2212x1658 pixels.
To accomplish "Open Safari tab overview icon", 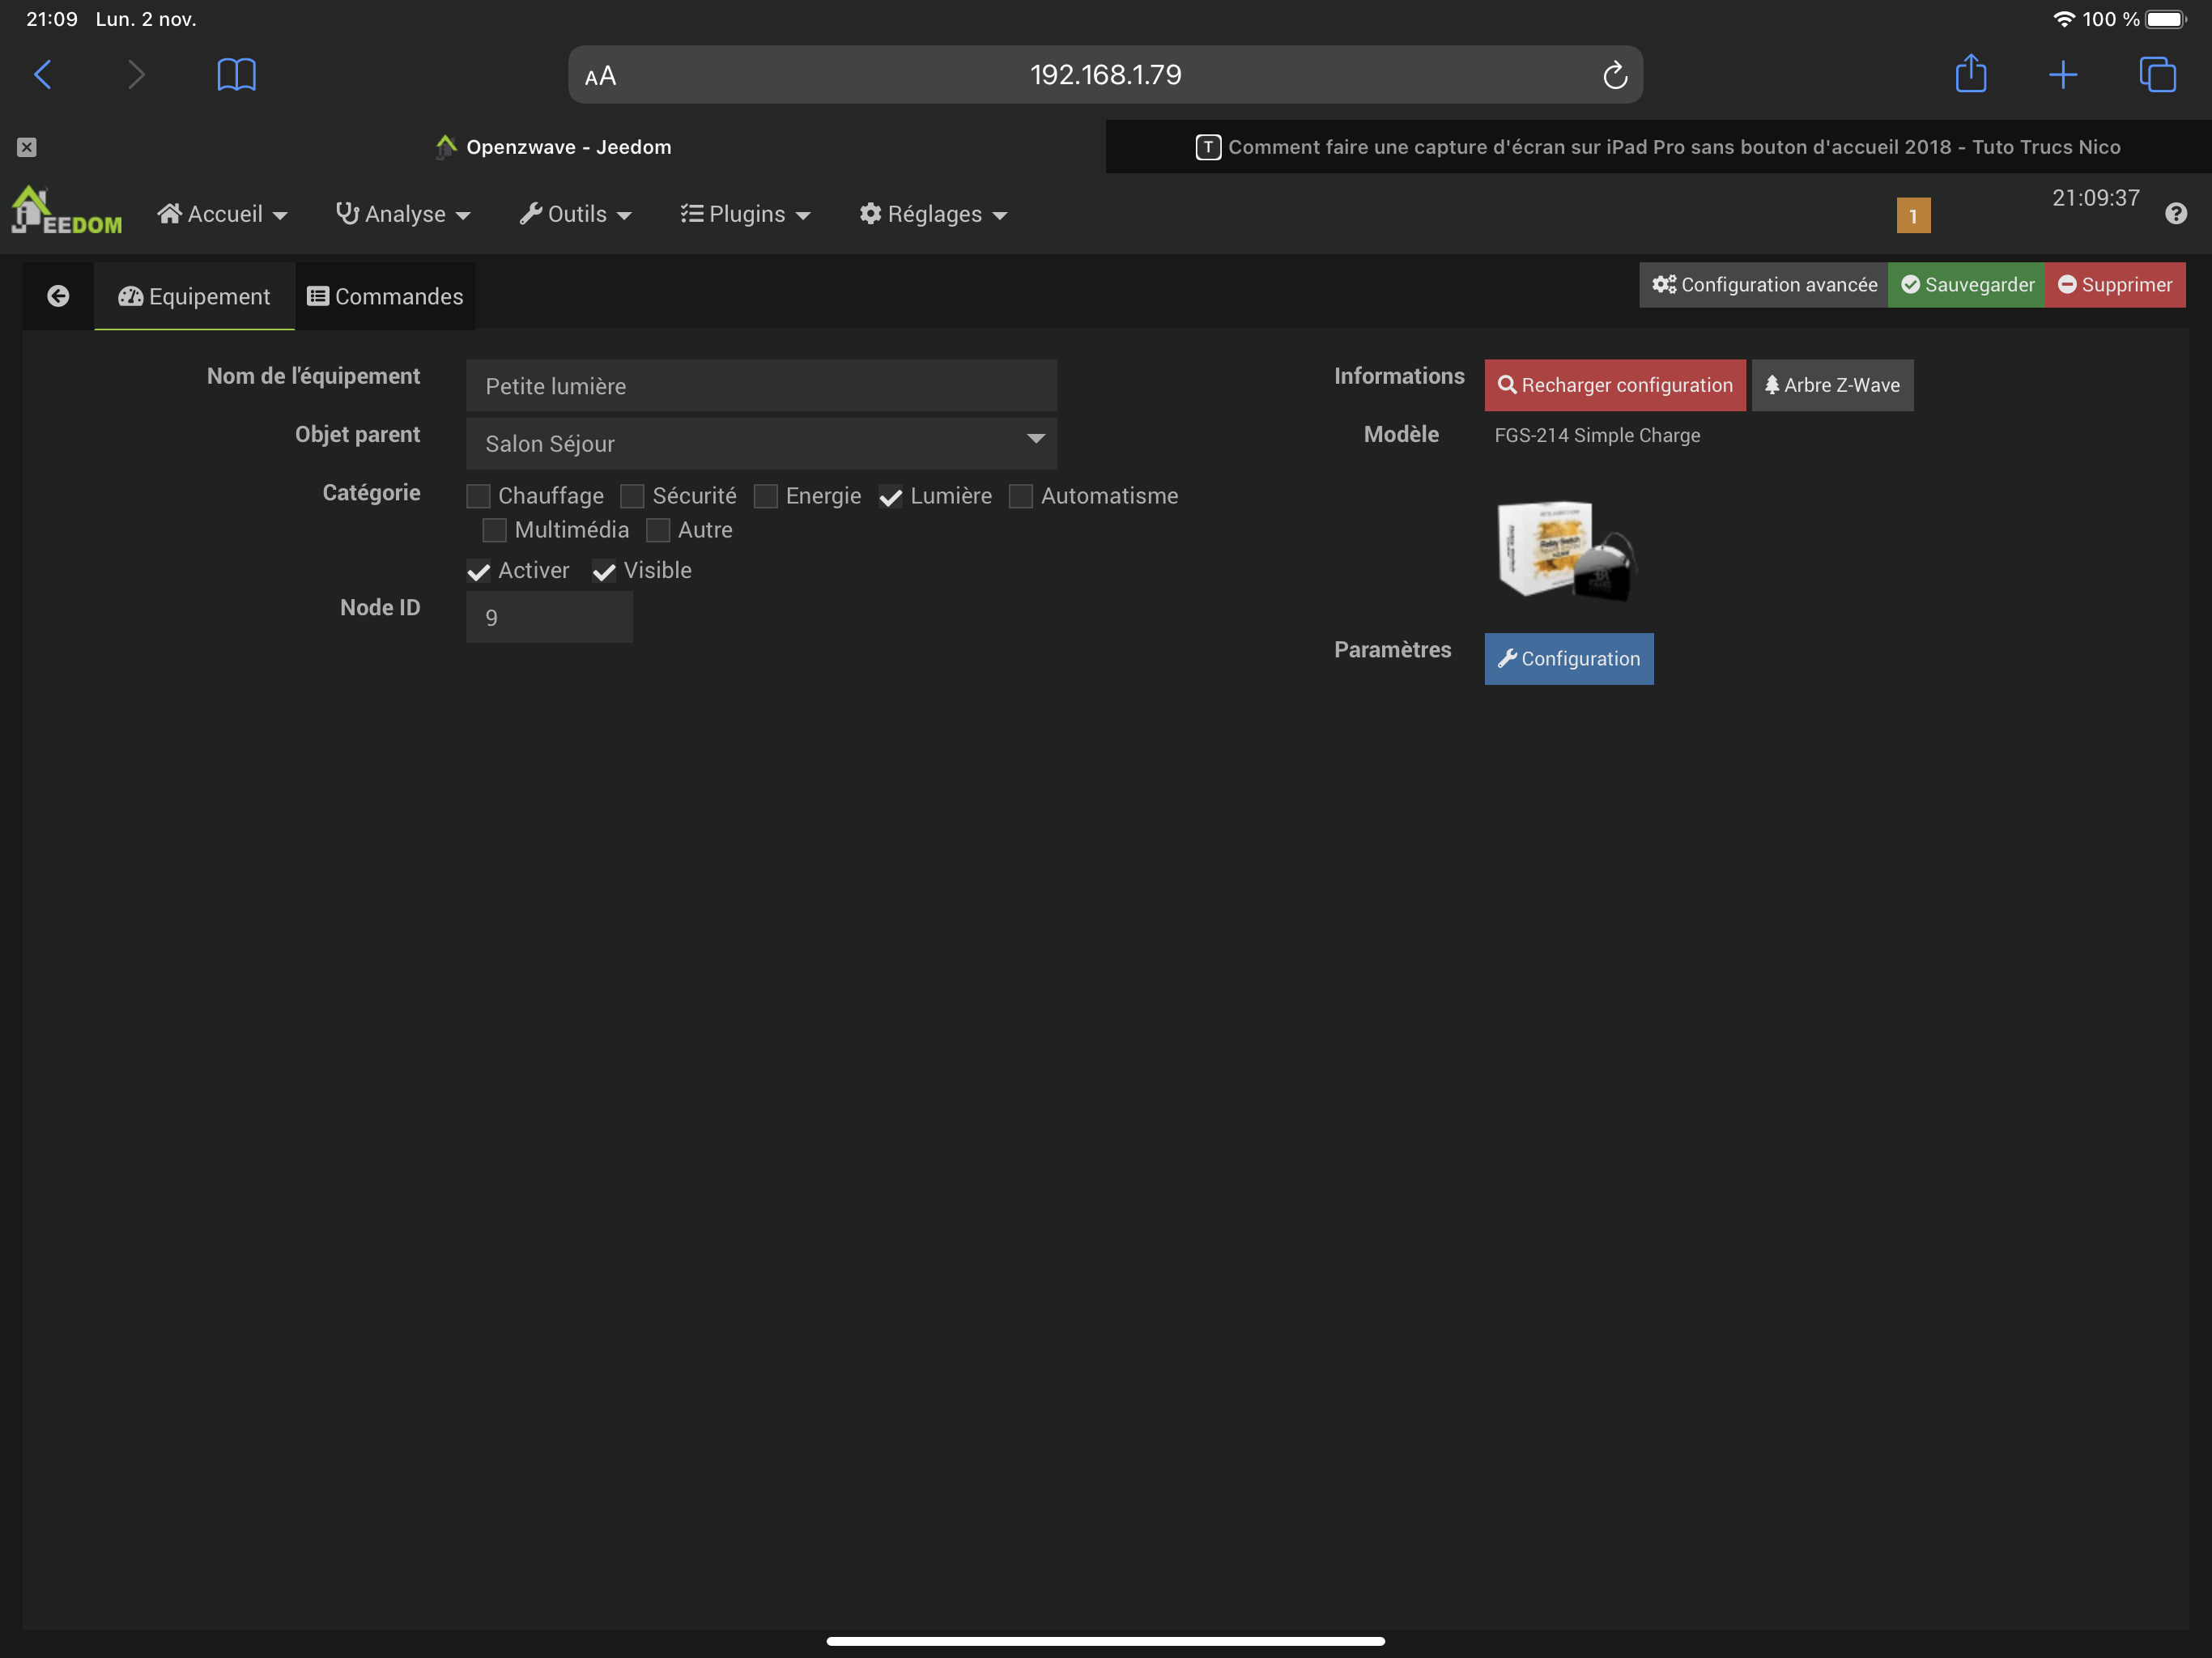I will pos(2156,75).
